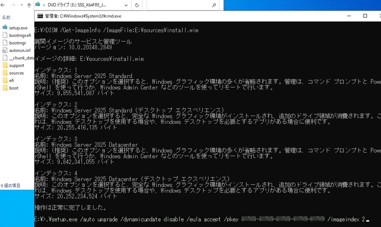381x227 pixels.
Task: Select the efi folder
Action: click(x=12, y=80)
